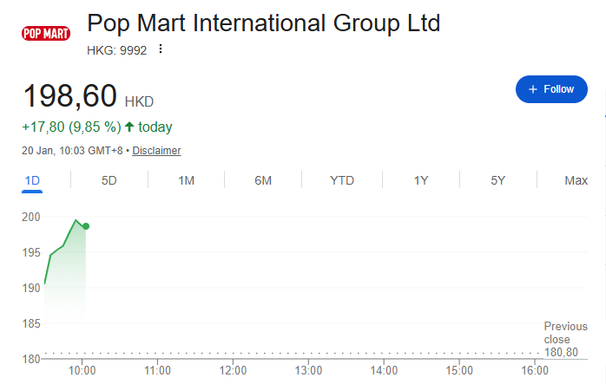Open three-dot menu beside HKG: 9992
Image resolution: width=606 pixels, height=384 pixels.
click(x=160, y=49)
